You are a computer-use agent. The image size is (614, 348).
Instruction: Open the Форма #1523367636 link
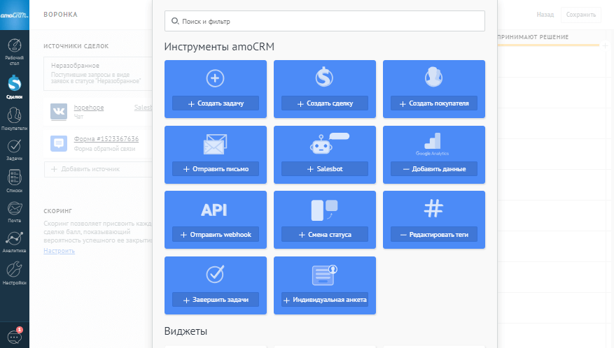[x=106, y=139]
